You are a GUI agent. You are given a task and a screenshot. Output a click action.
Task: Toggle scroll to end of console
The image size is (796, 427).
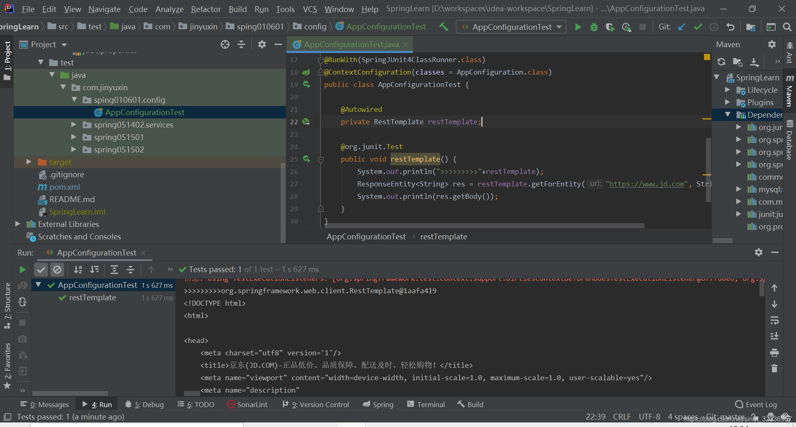coord(774,336)
